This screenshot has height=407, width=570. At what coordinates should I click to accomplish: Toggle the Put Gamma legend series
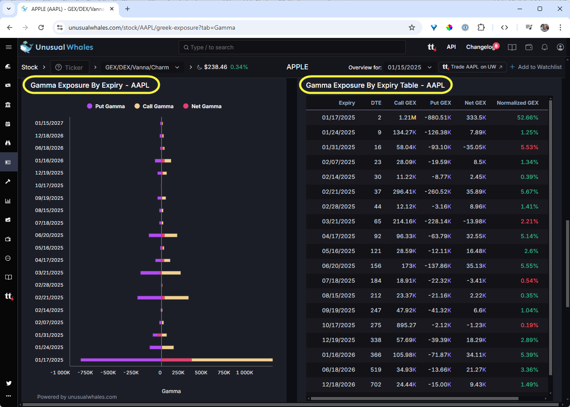pyautogui.click(x=106, y=106)
